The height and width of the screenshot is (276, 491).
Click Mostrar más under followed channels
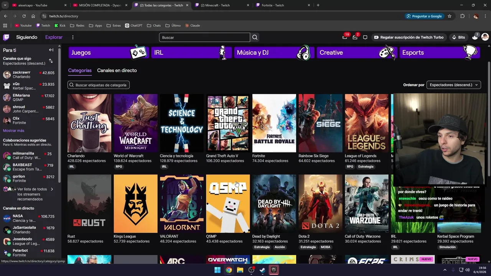(x=13, y=131)
